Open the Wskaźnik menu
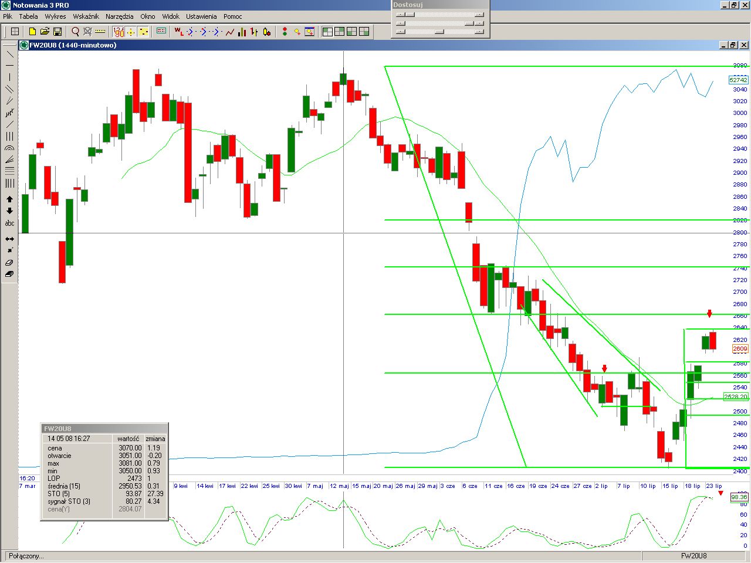The width and height of the screenshot is (751, 563). (86, 16)
